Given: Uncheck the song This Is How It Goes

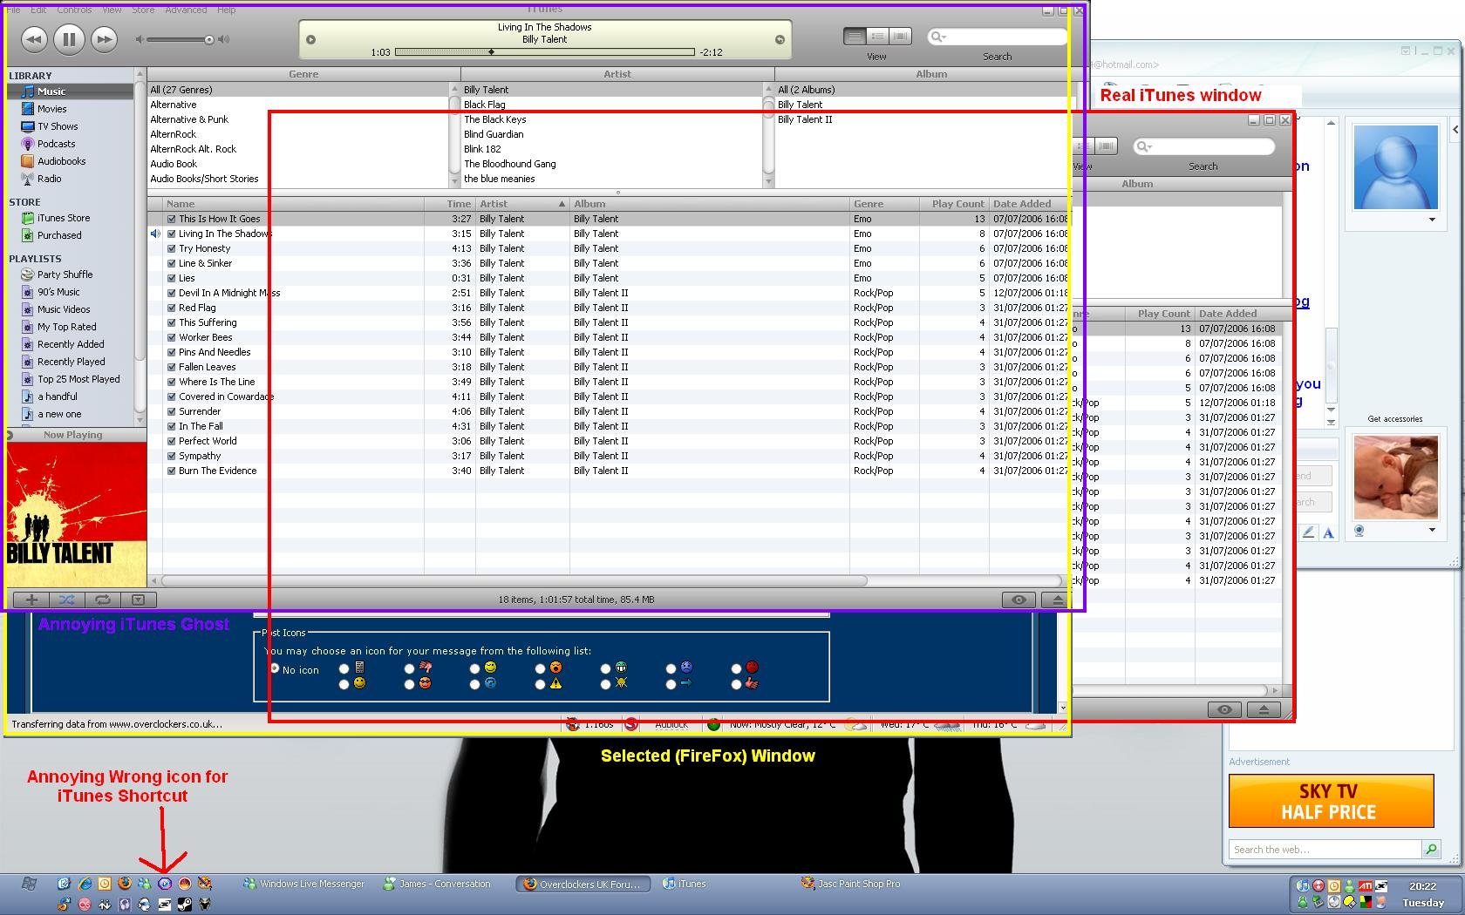Looking at the screenshot, I should point(172,219).
